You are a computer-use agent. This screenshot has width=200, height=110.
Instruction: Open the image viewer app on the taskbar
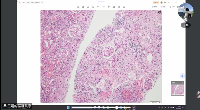tap(134, 108)
